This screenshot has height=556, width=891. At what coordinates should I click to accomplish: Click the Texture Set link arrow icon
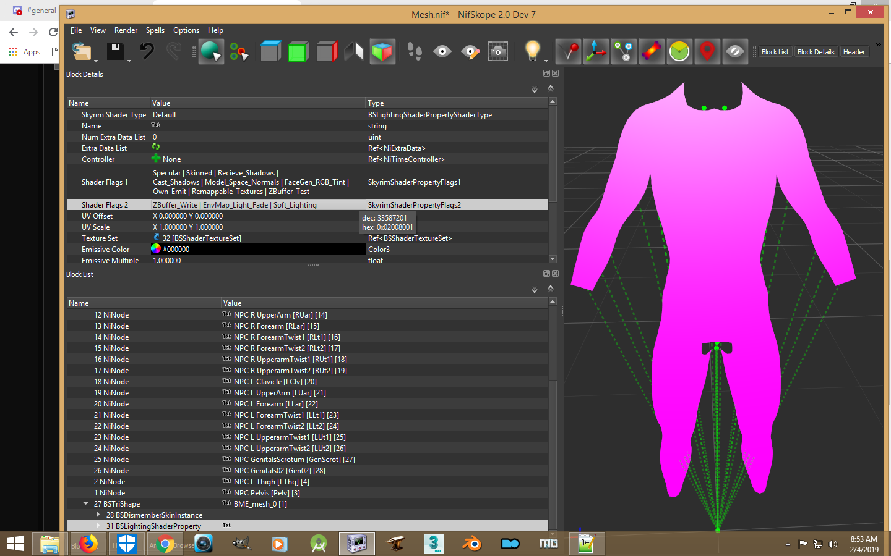click(157, 237)
